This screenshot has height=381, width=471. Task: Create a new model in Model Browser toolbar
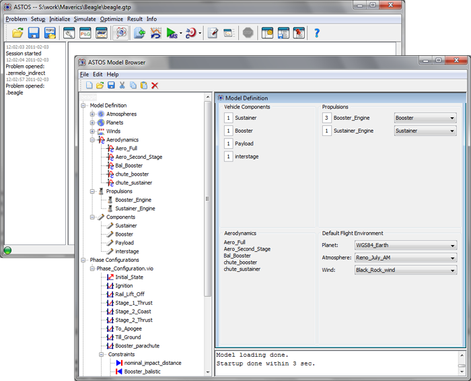click(x=89, y=85)
